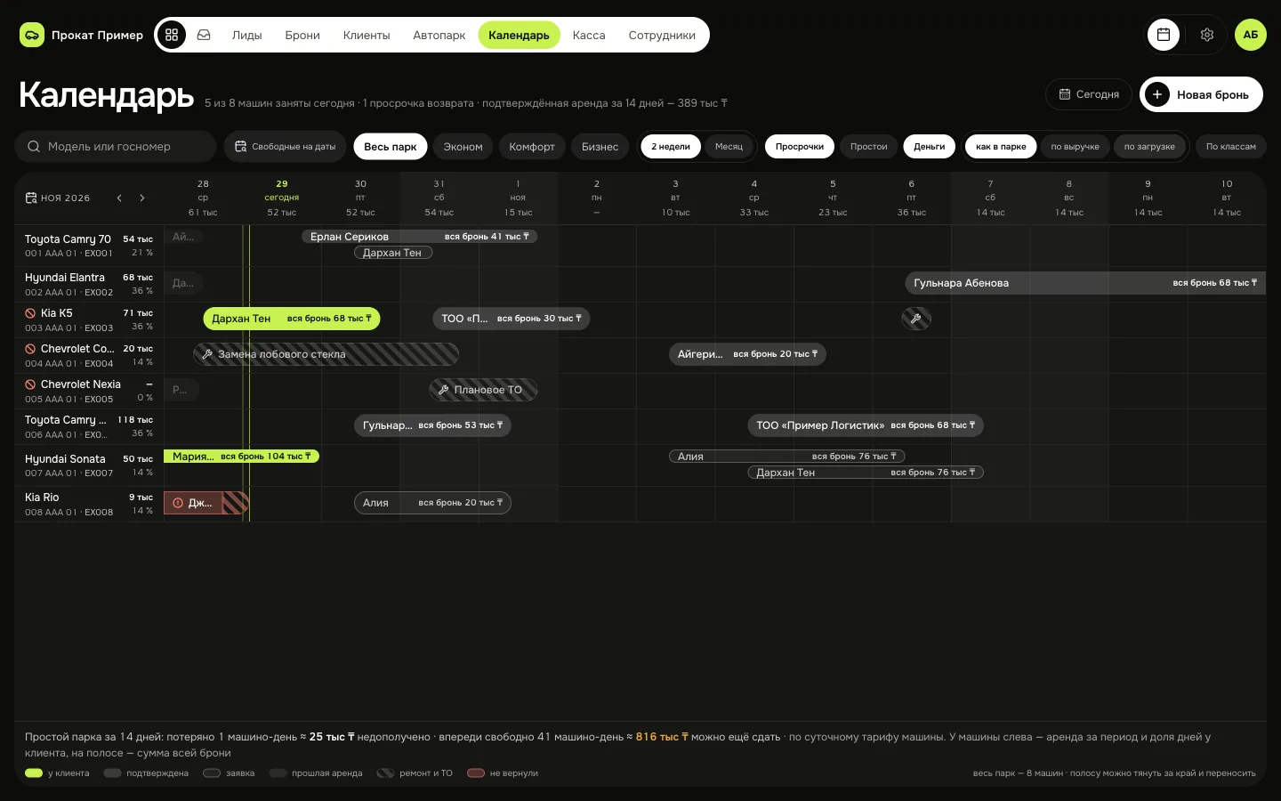The image size is (1281, 801).
Task: Toggle the Простои filter
Action: [x=869, y=147]
